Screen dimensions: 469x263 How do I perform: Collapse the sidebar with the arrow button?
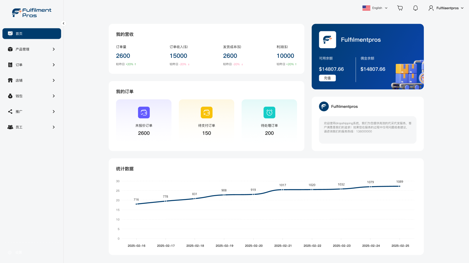(63, 23)
